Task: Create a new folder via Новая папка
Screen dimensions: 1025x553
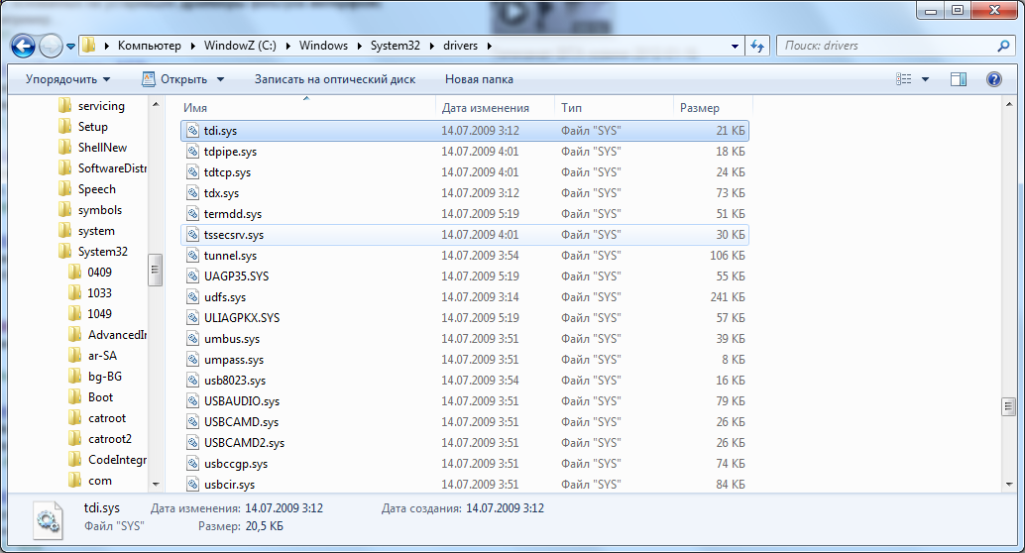Action: [x=479, y=79]
